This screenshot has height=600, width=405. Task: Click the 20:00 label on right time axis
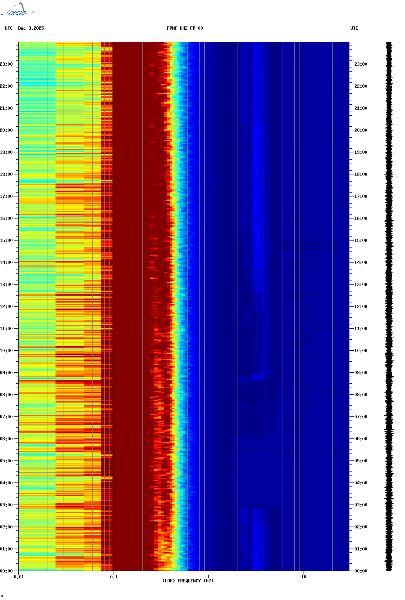(x=361, y=130)
